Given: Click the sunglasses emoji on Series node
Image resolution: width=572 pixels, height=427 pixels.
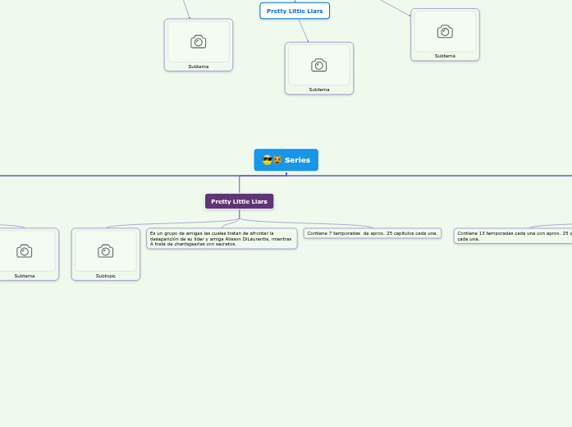Looking at the screenshot, I should pos(268,160).
